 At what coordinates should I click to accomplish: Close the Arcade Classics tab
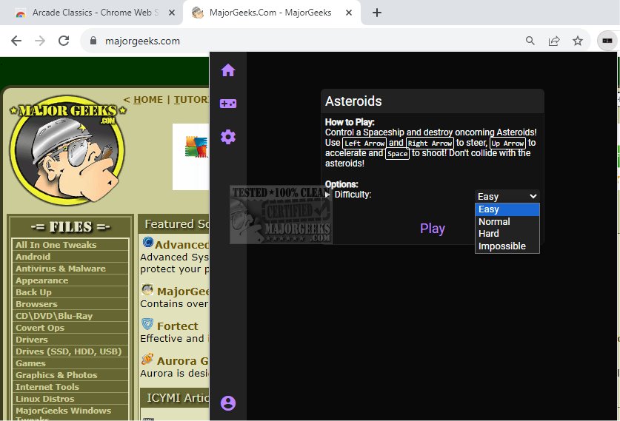click(x=172, y=13)
